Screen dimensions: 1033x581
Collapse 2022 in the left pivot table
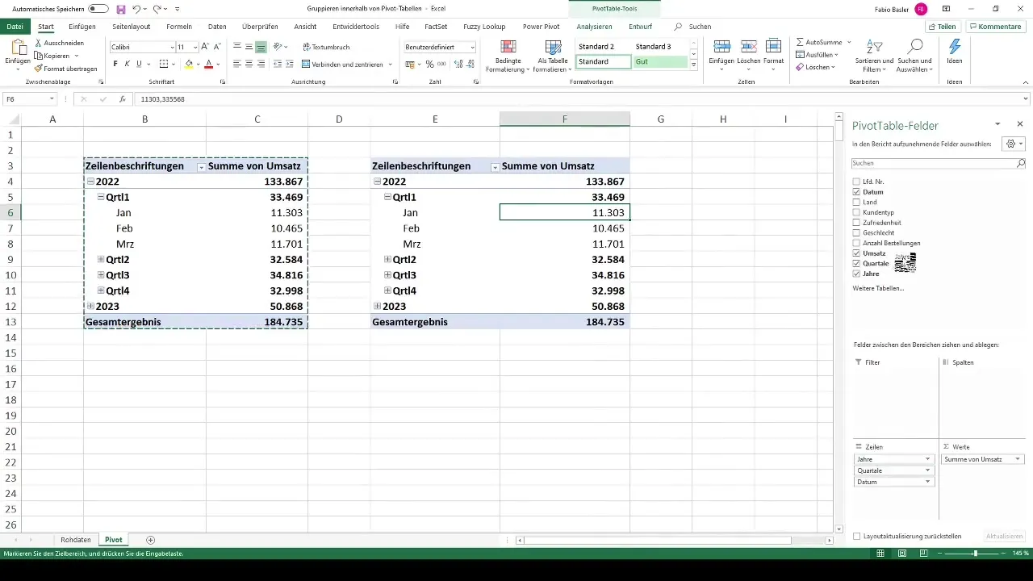(90, 182)
